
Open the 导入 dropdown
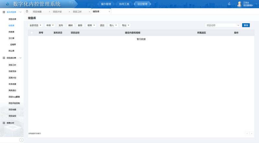(113, 25)
